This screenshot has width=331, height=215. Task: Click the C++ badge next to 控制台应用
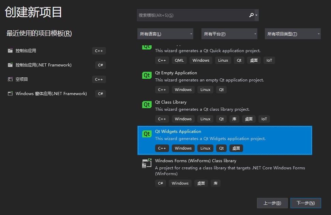(99, 51)
